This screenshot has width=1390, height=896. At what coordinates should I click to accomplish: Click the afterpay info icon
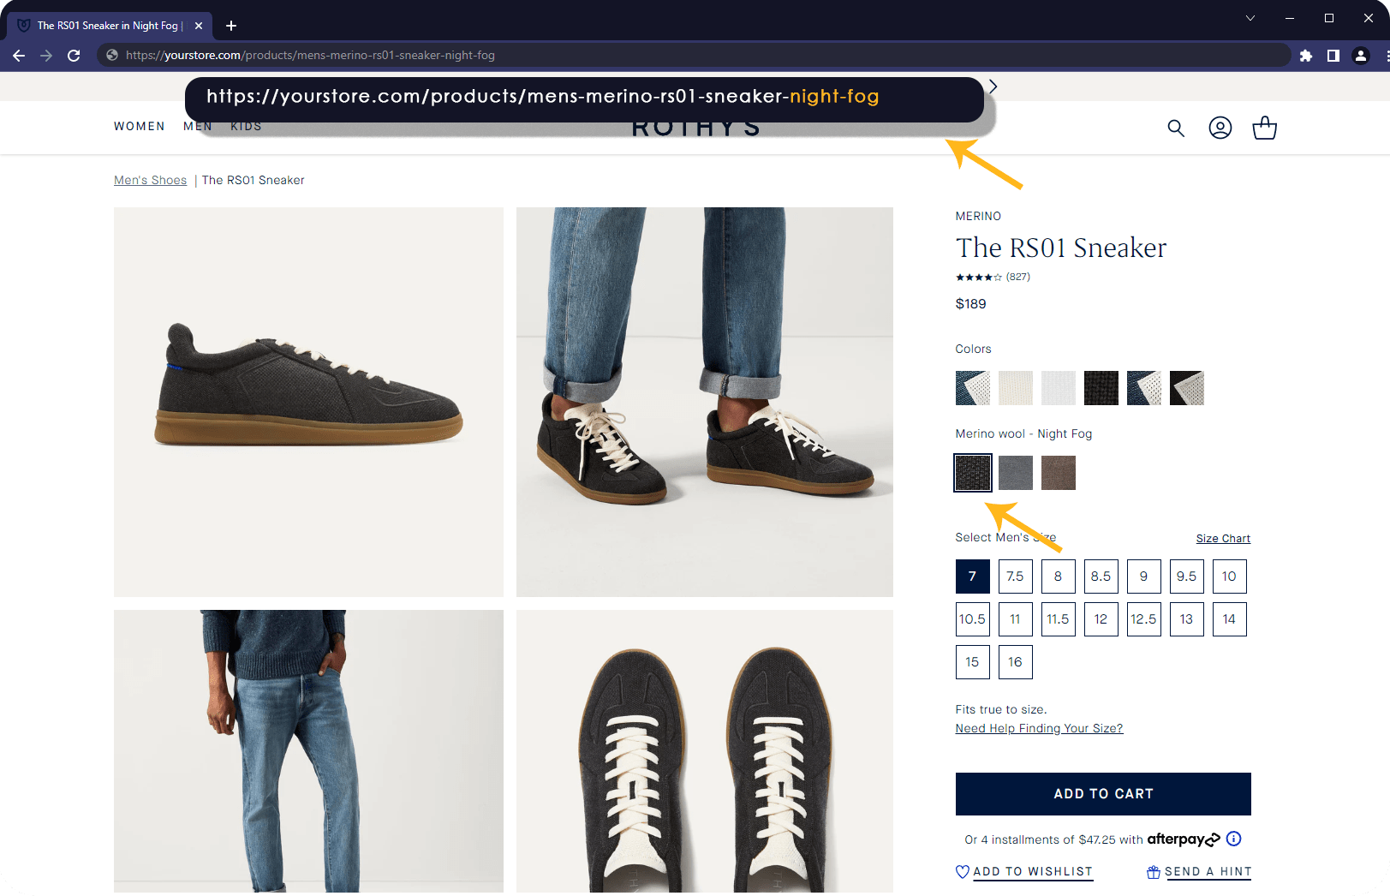1233,839
